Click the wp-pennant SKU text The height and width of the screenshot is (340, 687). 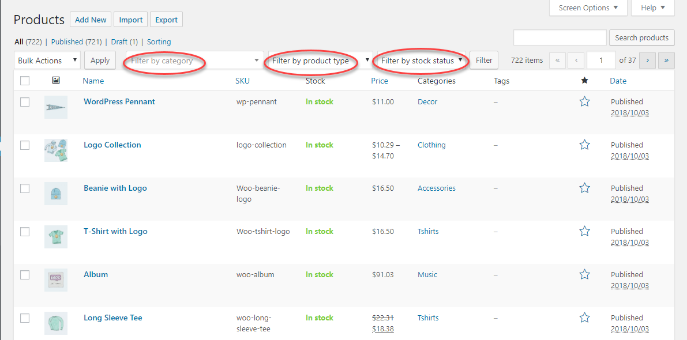256,102
